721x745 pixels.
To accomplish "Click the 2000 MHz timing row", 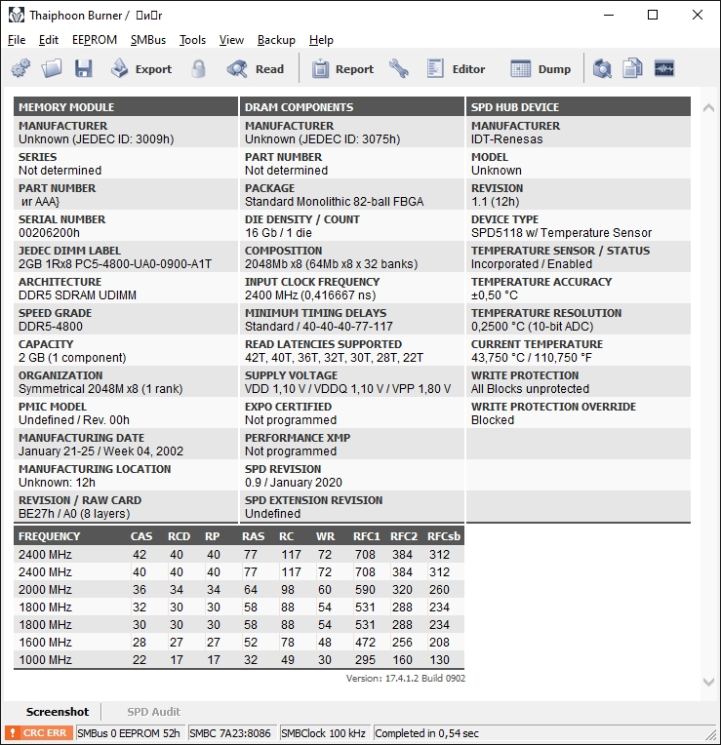I will [x=239, y=590].
